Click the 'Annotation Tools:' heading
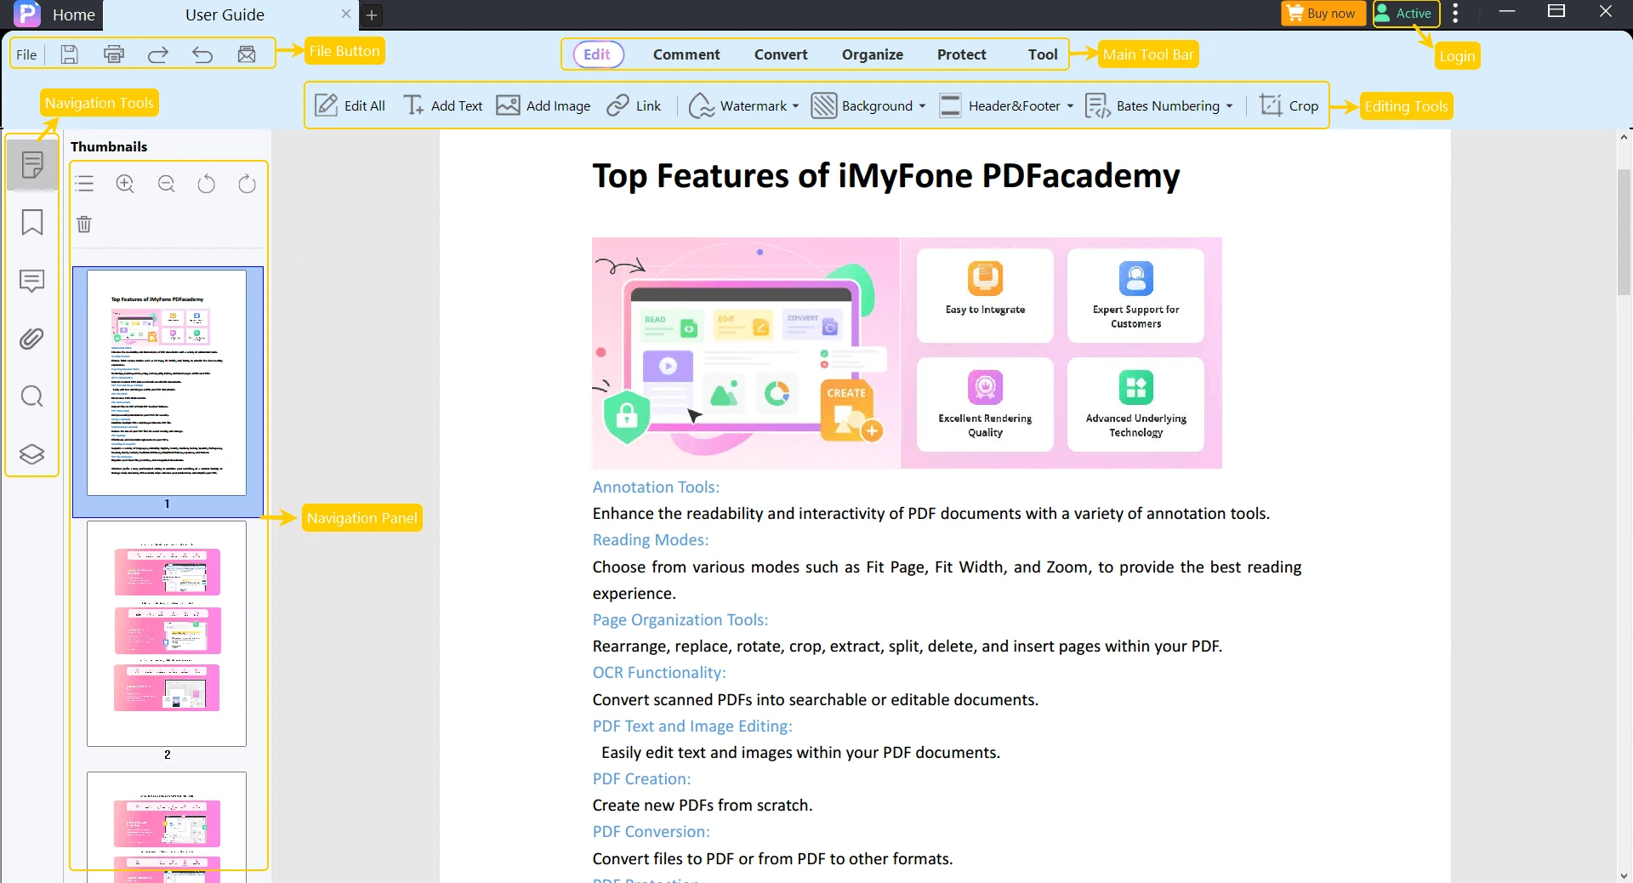 pyautogui.click(x=656, y=487)
